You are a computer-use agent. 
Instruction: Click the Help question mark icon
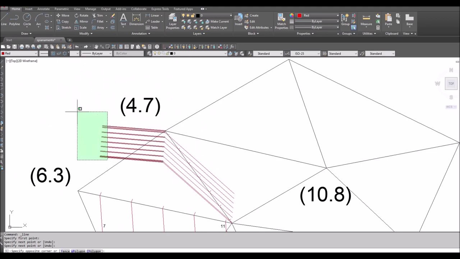157,46
